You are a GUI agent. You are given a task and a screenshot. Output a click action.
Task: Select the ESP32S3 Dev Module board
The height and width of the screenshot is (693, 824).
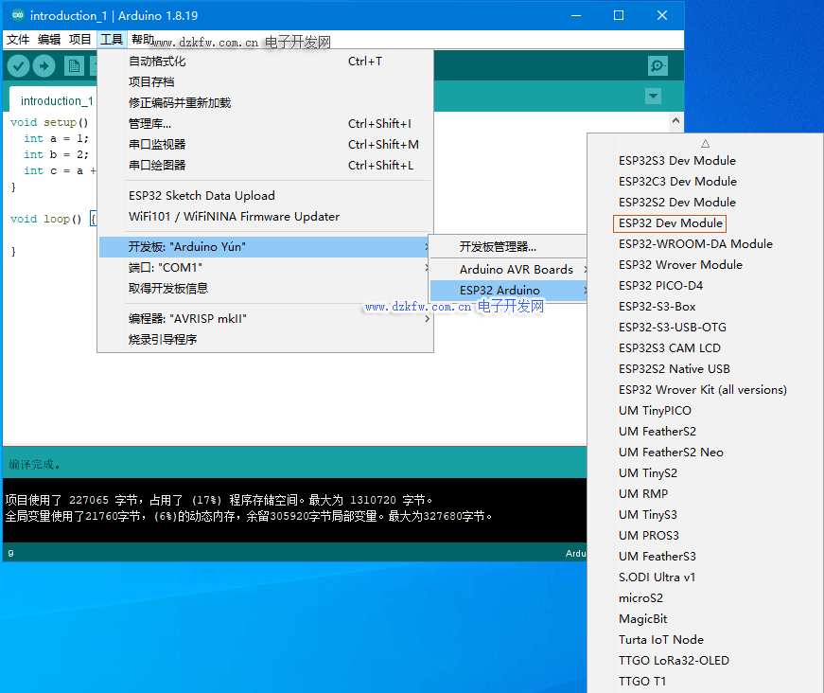[676, 161]
